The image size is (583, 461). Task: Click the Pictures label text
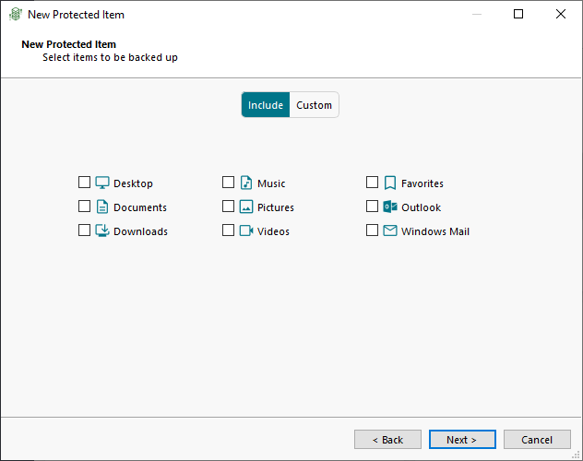(276, 207)
